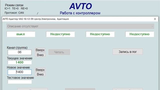Select the first 'Недоступно' value box

pos(60,34)
